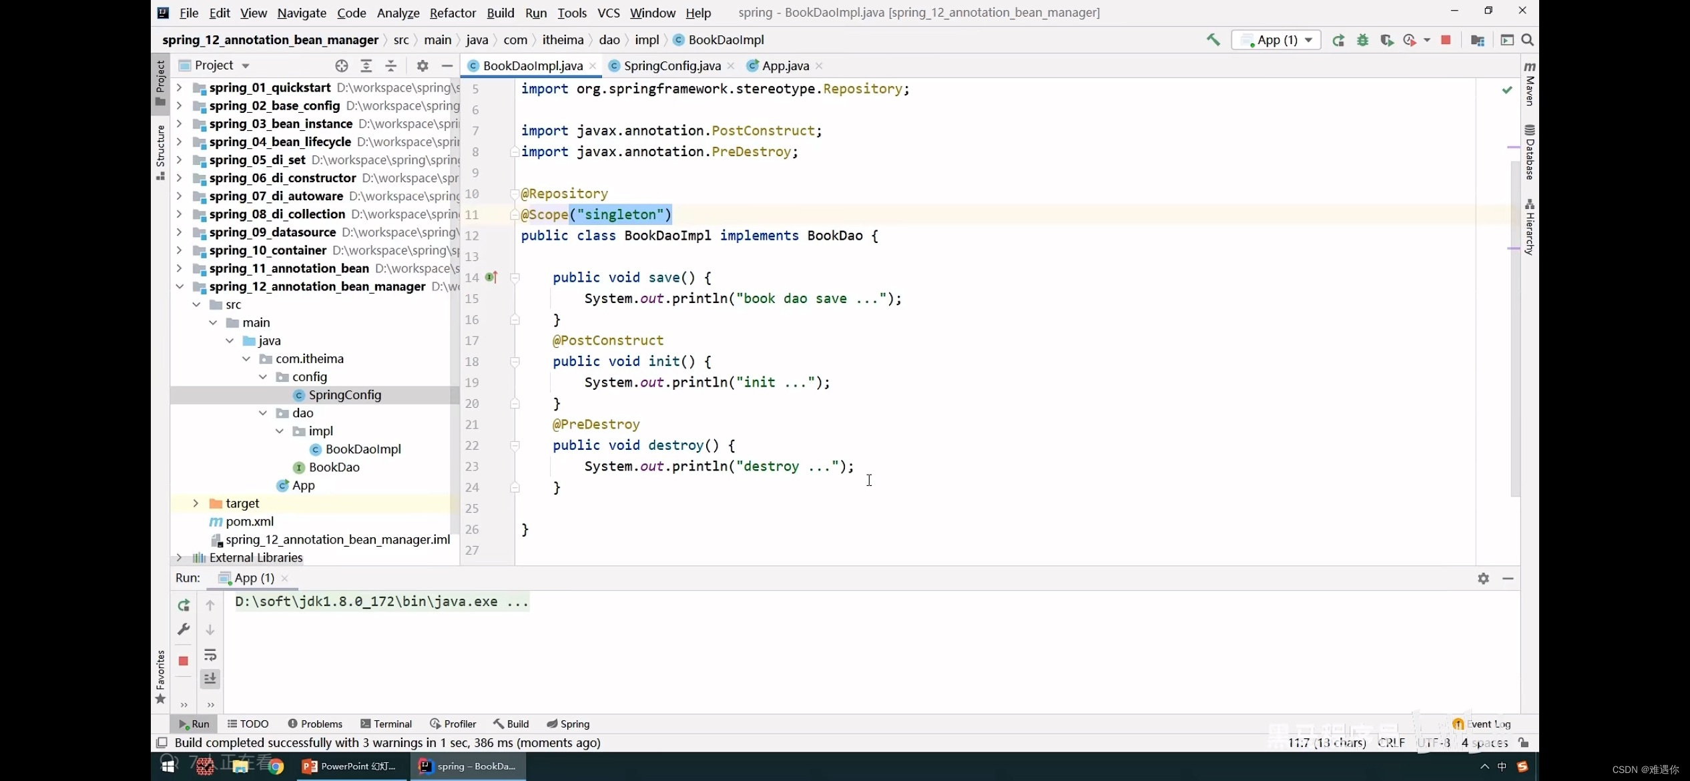Fold the save() method at line 14
The height and width of the screenshot is (781, 1690).
pyautogui.click(x=515, y=278)
